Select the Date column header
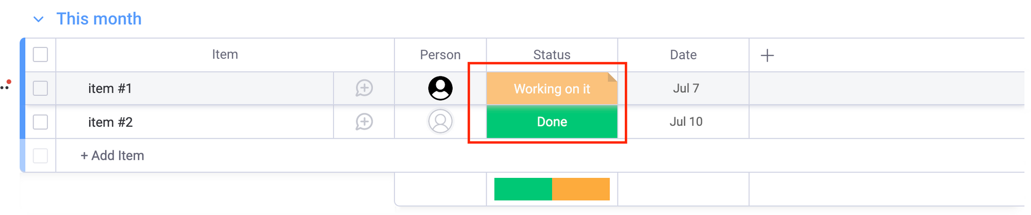This screenshot has width=1031, height=215. [x=683, y=55]
